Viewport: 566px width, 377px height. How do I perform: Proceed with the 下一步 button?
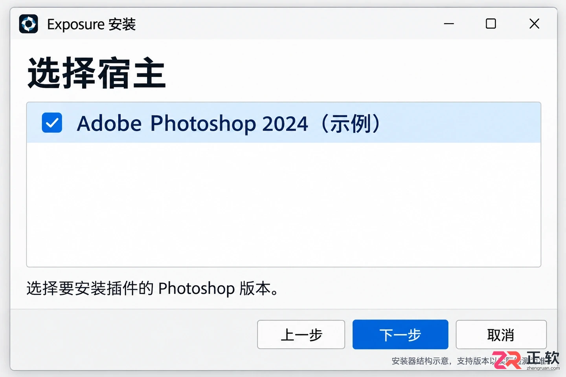point(400,335)
